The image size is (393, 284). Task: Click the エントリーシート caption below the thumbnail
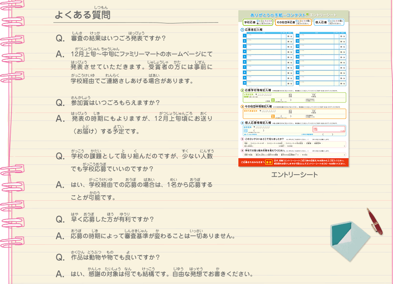pyautogui.click(x=294, y=175)
